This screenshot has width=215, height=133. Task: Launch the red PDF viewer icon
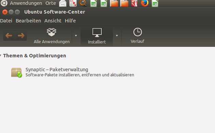tap(134, 3)
